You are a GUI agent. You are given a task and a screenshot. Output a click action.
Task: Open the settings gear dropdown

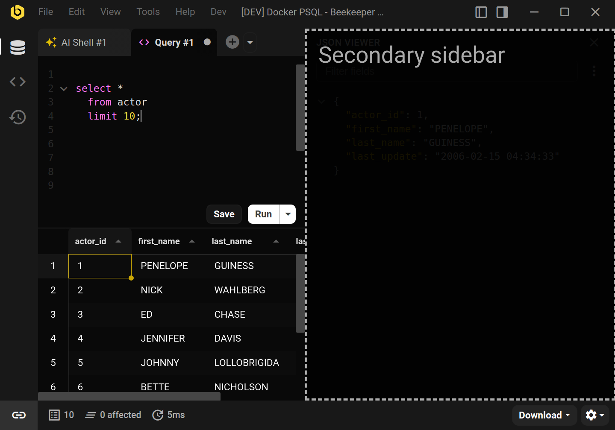pyautogui.click(x=595, y=415)
